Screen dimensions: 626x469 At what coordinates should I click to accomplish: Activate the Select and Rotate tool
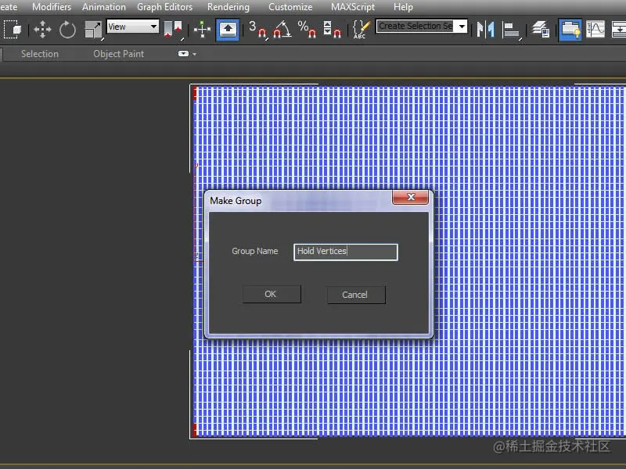click(x=67, y=30)
